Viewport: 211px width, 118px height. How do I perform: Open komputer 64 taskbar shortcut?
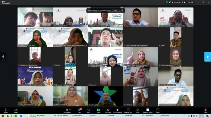pyautogui.click(x=77, y=116)
